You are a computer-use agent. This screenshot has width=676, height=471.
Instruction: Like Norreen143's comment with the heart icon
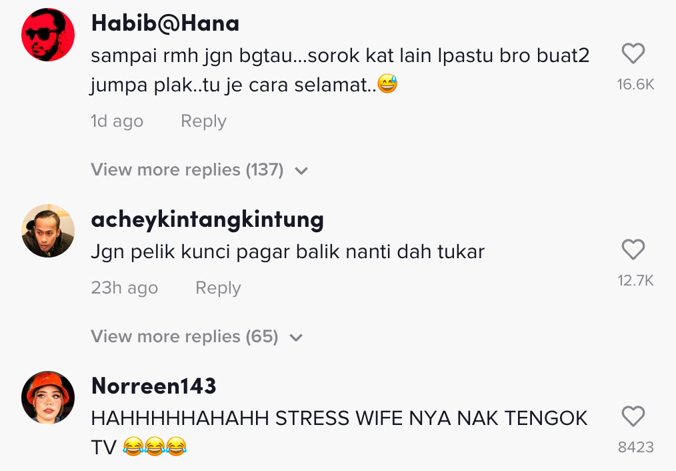click(633, 416)
